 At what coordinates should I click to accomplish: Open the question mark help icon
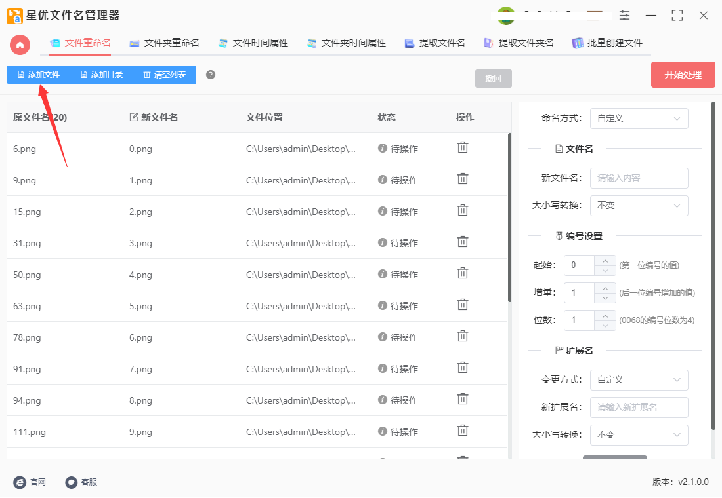[x=211, y=75]
